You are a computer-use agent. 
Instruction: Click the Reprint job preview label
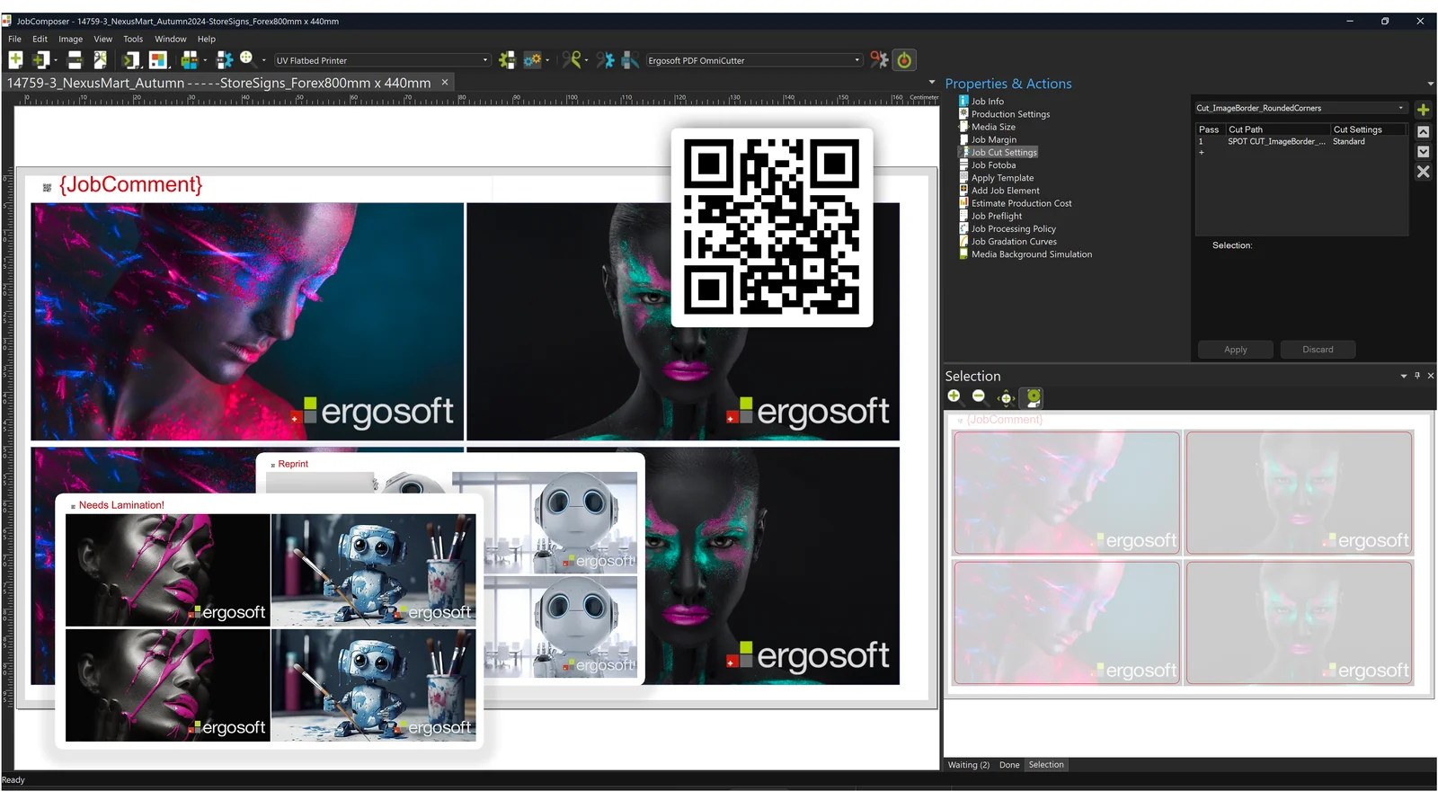293,464
